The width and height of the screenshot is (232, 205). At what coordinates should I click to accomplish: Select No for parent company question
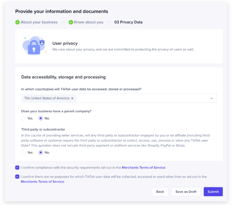pyautogui.click(x=41, y=118)
